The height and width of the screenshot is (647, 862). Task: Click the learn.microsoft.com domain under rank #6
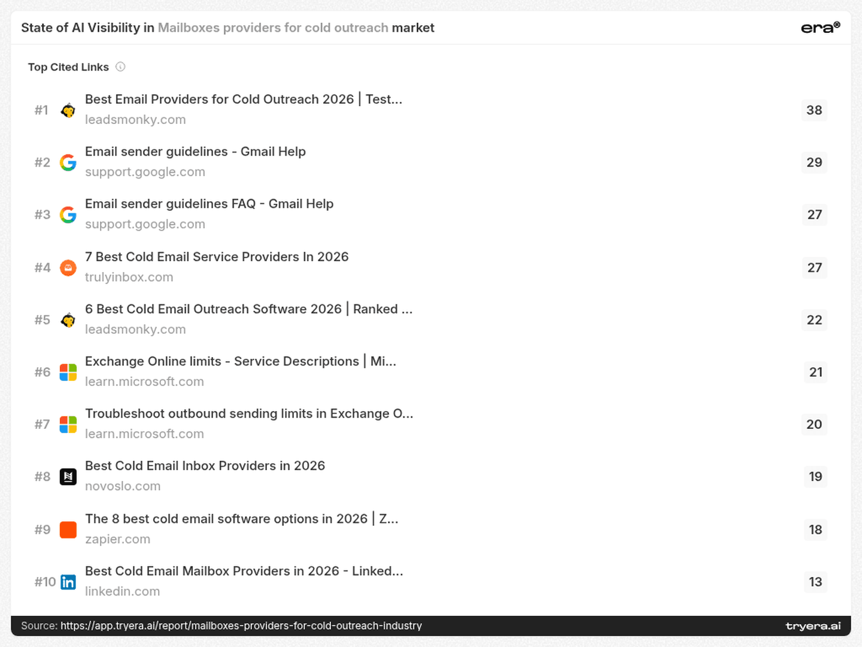(144, 382)
